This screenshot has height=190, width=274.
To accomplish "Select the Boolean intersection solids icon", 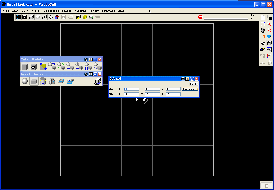I will tap(88, 66).
